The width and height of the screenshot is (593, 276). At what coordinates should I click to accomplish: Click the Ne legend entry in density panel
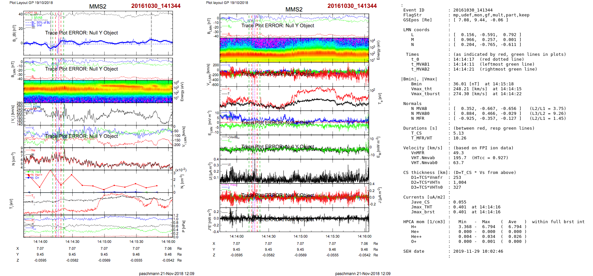point(33,150)
